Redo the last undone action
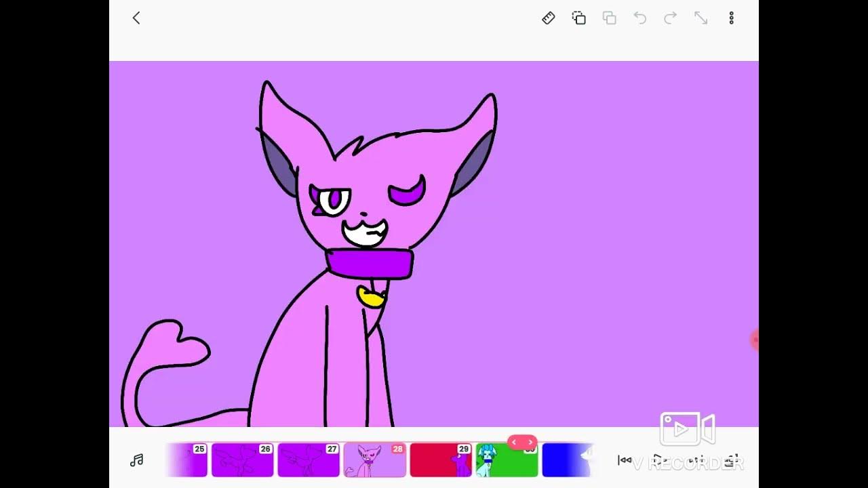Image resolution: width=868 pixels, height=488 pixels. click(671, 18)
